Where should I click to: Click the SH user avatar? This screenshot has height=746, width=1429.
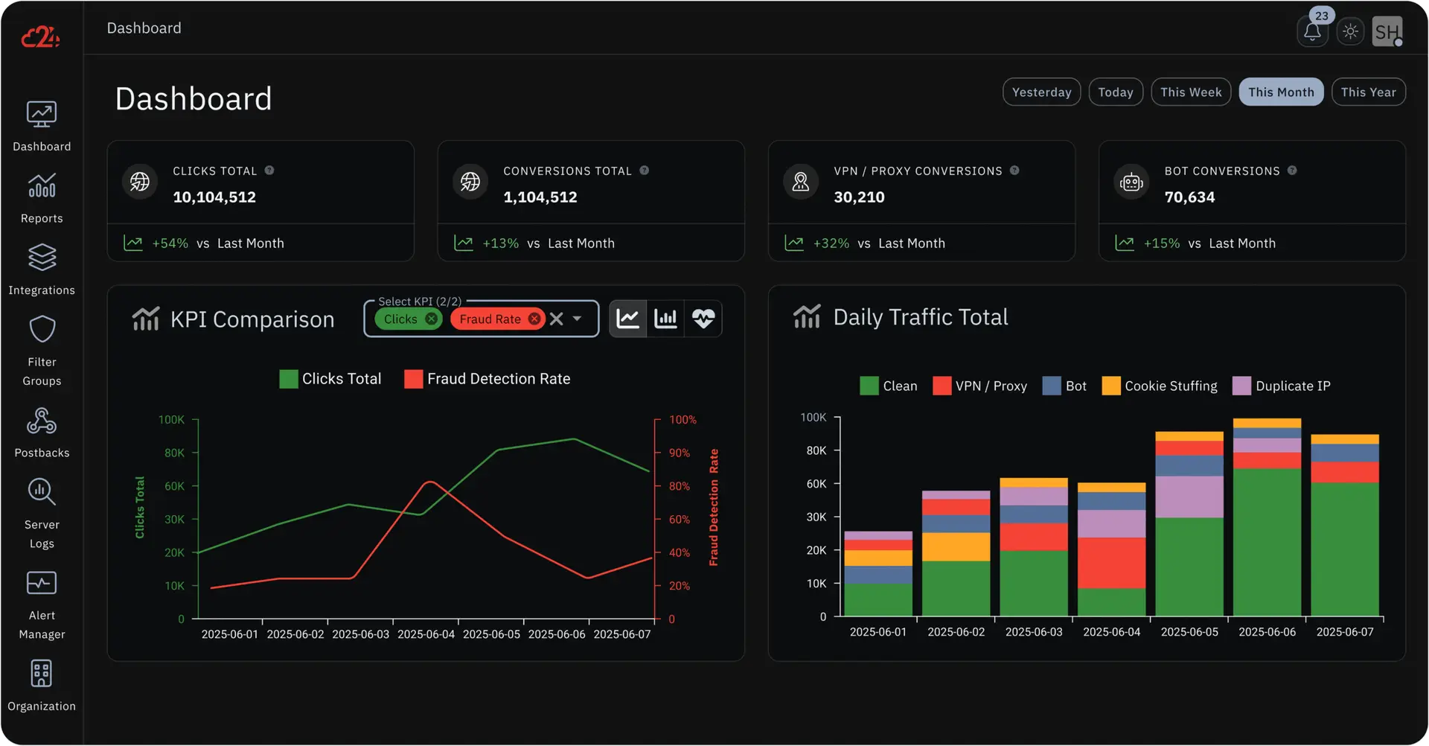coord(1387,32)
